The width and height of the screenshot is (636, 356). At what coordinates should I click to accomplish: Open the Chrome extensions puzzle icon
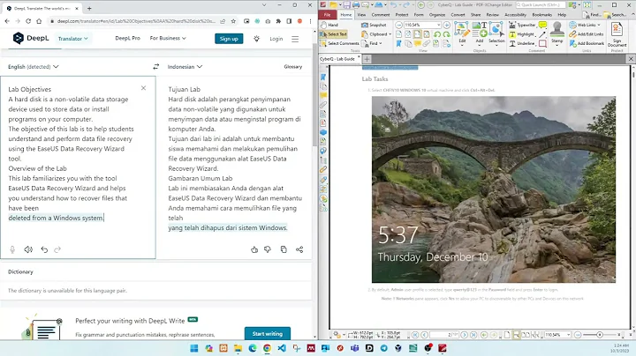(x=278, y=21)
